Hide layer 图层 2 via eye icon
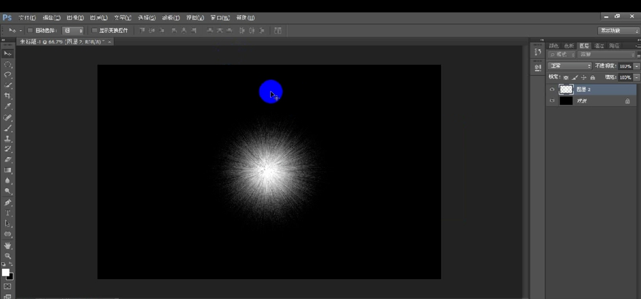641x299 pixels. [552, 89]
